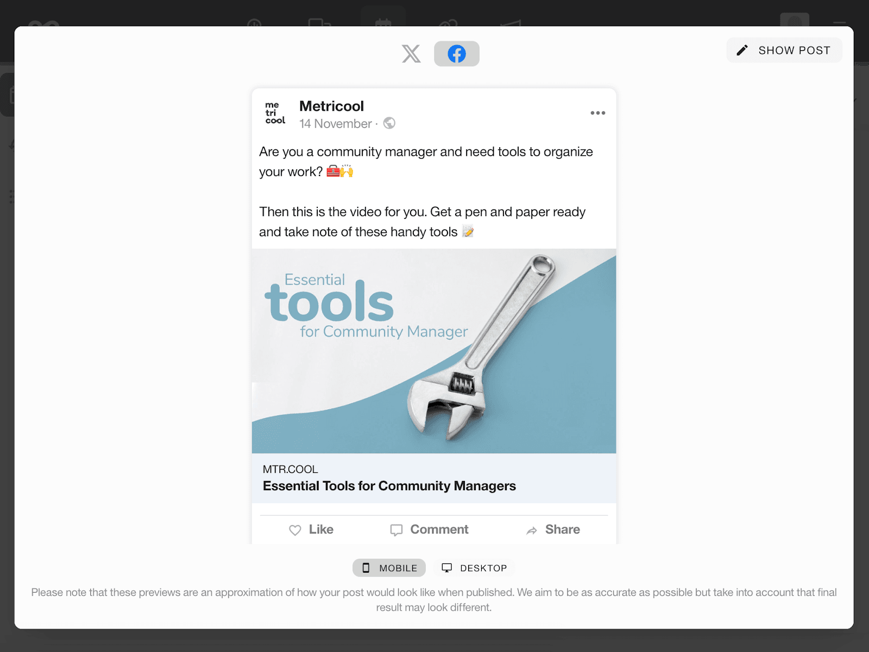This screenshot has height=652, width=869.
Task: Click the megaphone ads icon in the top toolbar
Action: [511, 24]
